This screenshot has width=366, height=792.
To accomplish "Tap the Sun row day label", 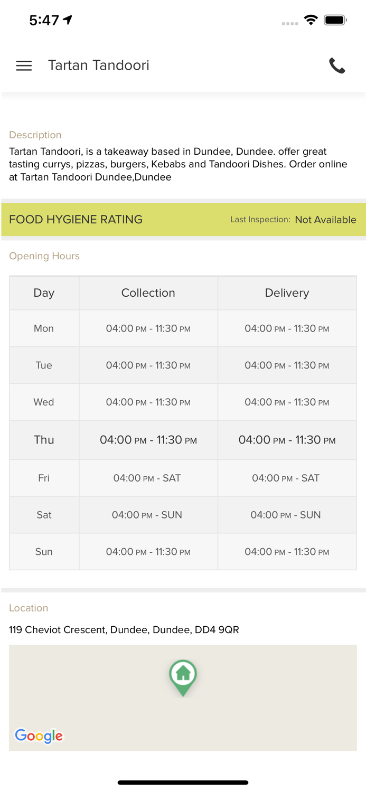I will pos(44,552).
